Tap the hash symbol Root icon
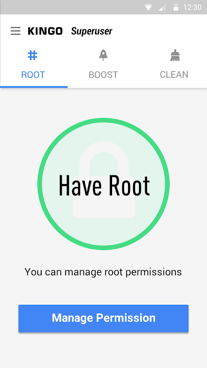This screenshot has height=368, width=207. (33, 56)
